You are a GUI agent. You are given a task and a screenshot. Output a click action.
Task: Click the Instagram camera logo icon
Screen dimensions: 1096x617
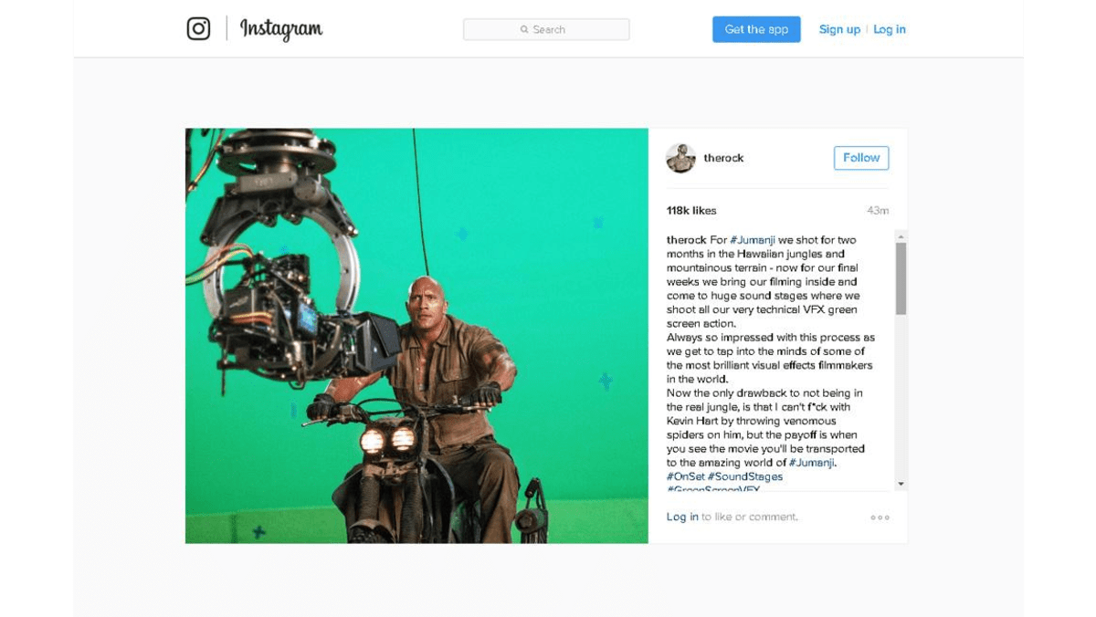[198, 29]
